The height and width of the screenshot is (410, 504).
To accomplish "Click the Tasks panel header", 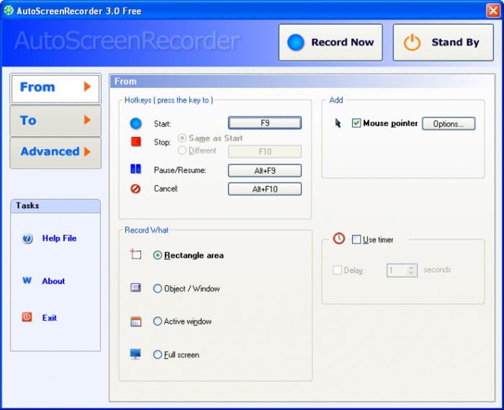I will (x=55, y=206).
